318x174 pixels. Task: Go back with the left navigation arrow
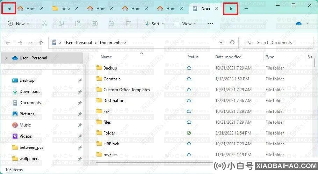point(8,43)
